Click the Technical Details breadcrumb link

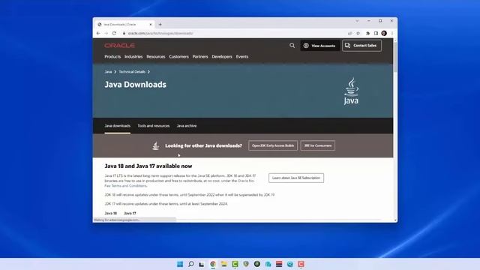pyautogui.click(x=132, y=72)
